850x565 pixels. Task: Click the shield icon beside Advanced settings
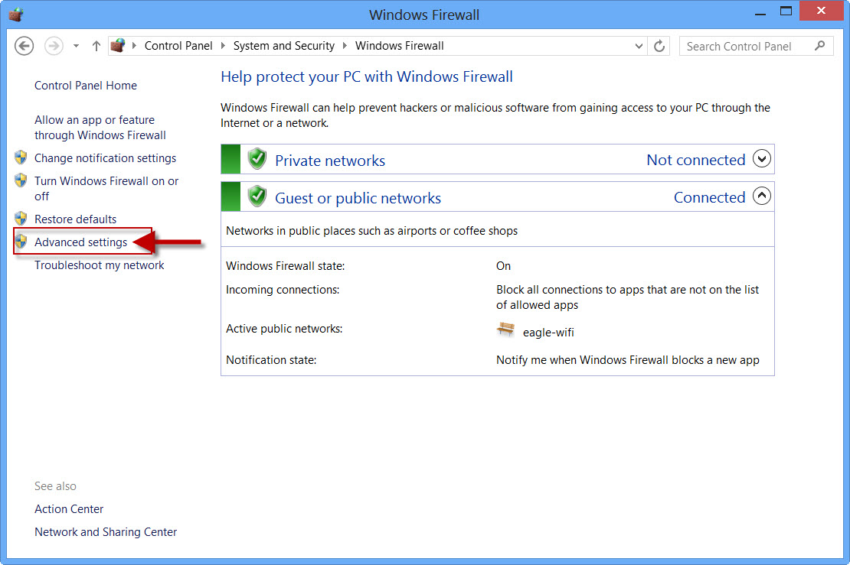(x=21, y=242)
